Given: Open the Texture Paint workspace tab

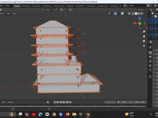Looking at the screenshot, I should (x=59, y=6).
